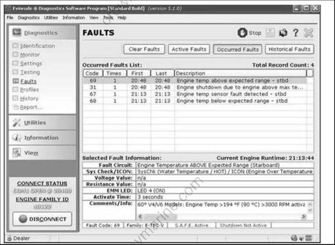Sort by the Description column header
The width and height of the screenshot is (335, 245).
(241, 73)
